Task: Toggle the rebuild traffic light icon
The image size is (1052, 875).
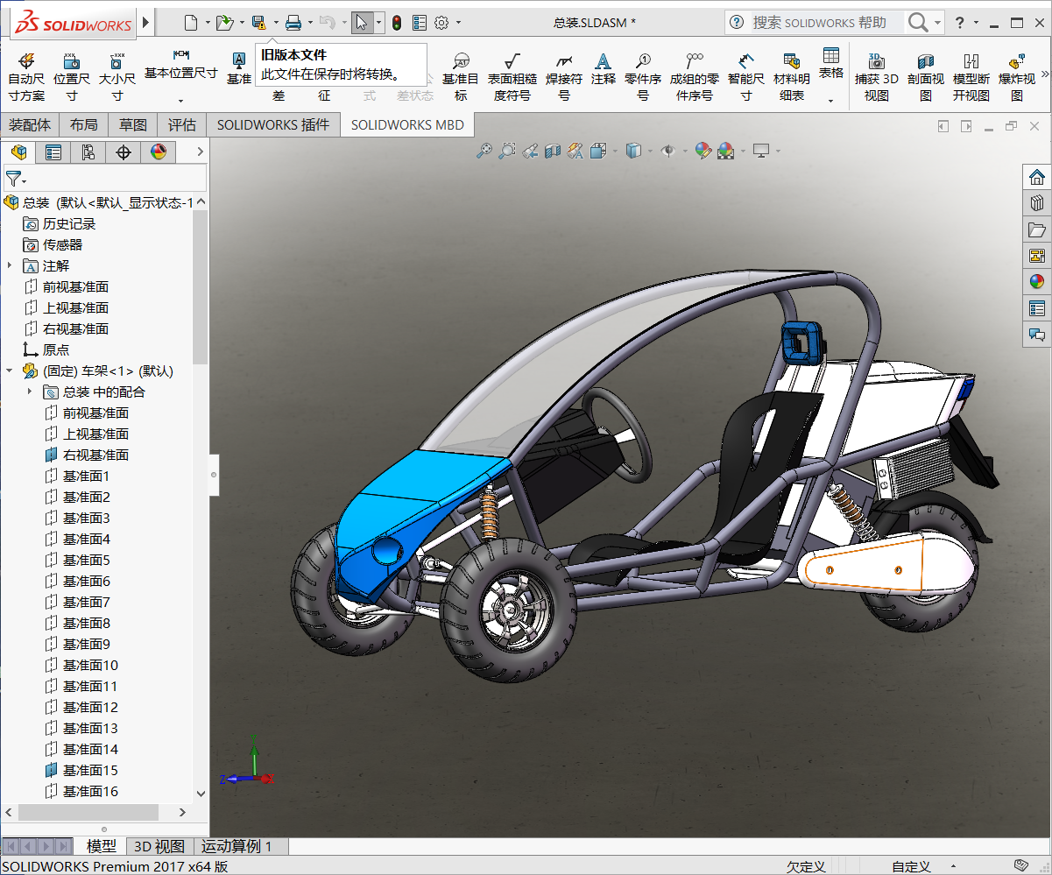Action: click(396, 23)
